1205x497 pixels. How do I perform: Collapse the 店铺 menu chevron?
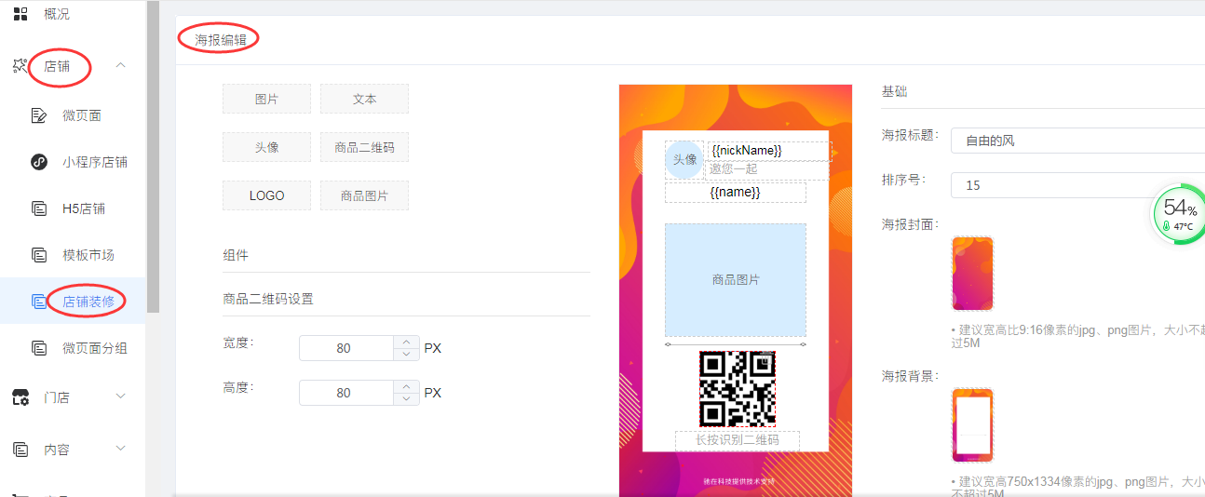click(x=120, y=65)
